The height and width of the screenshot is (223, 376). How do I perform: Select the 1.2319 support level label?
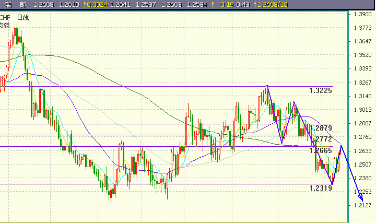coord(321,188)
